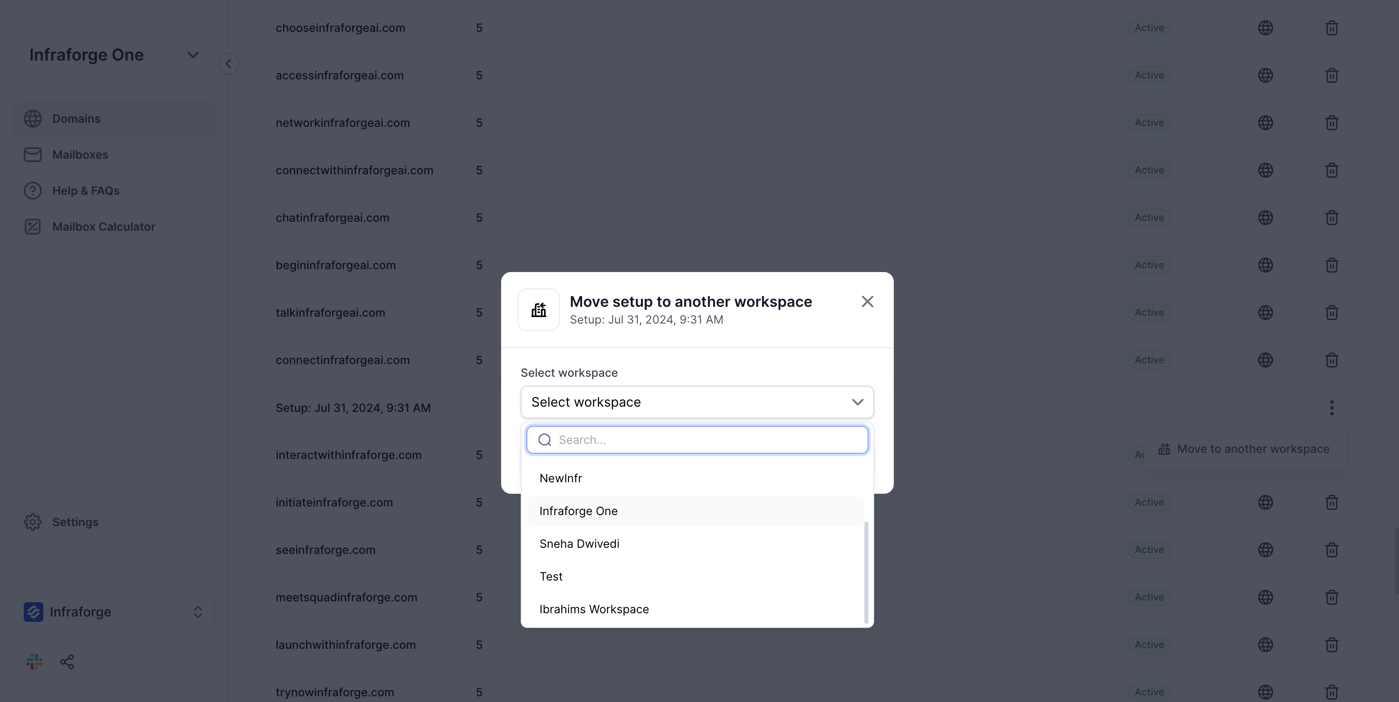Screen dimensions: 1399x702
Task: Open Slack icon in sidebar footer
Action: [34, 662]
